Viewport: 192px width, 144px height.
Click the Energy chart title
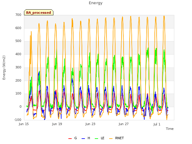pos(95,3)
